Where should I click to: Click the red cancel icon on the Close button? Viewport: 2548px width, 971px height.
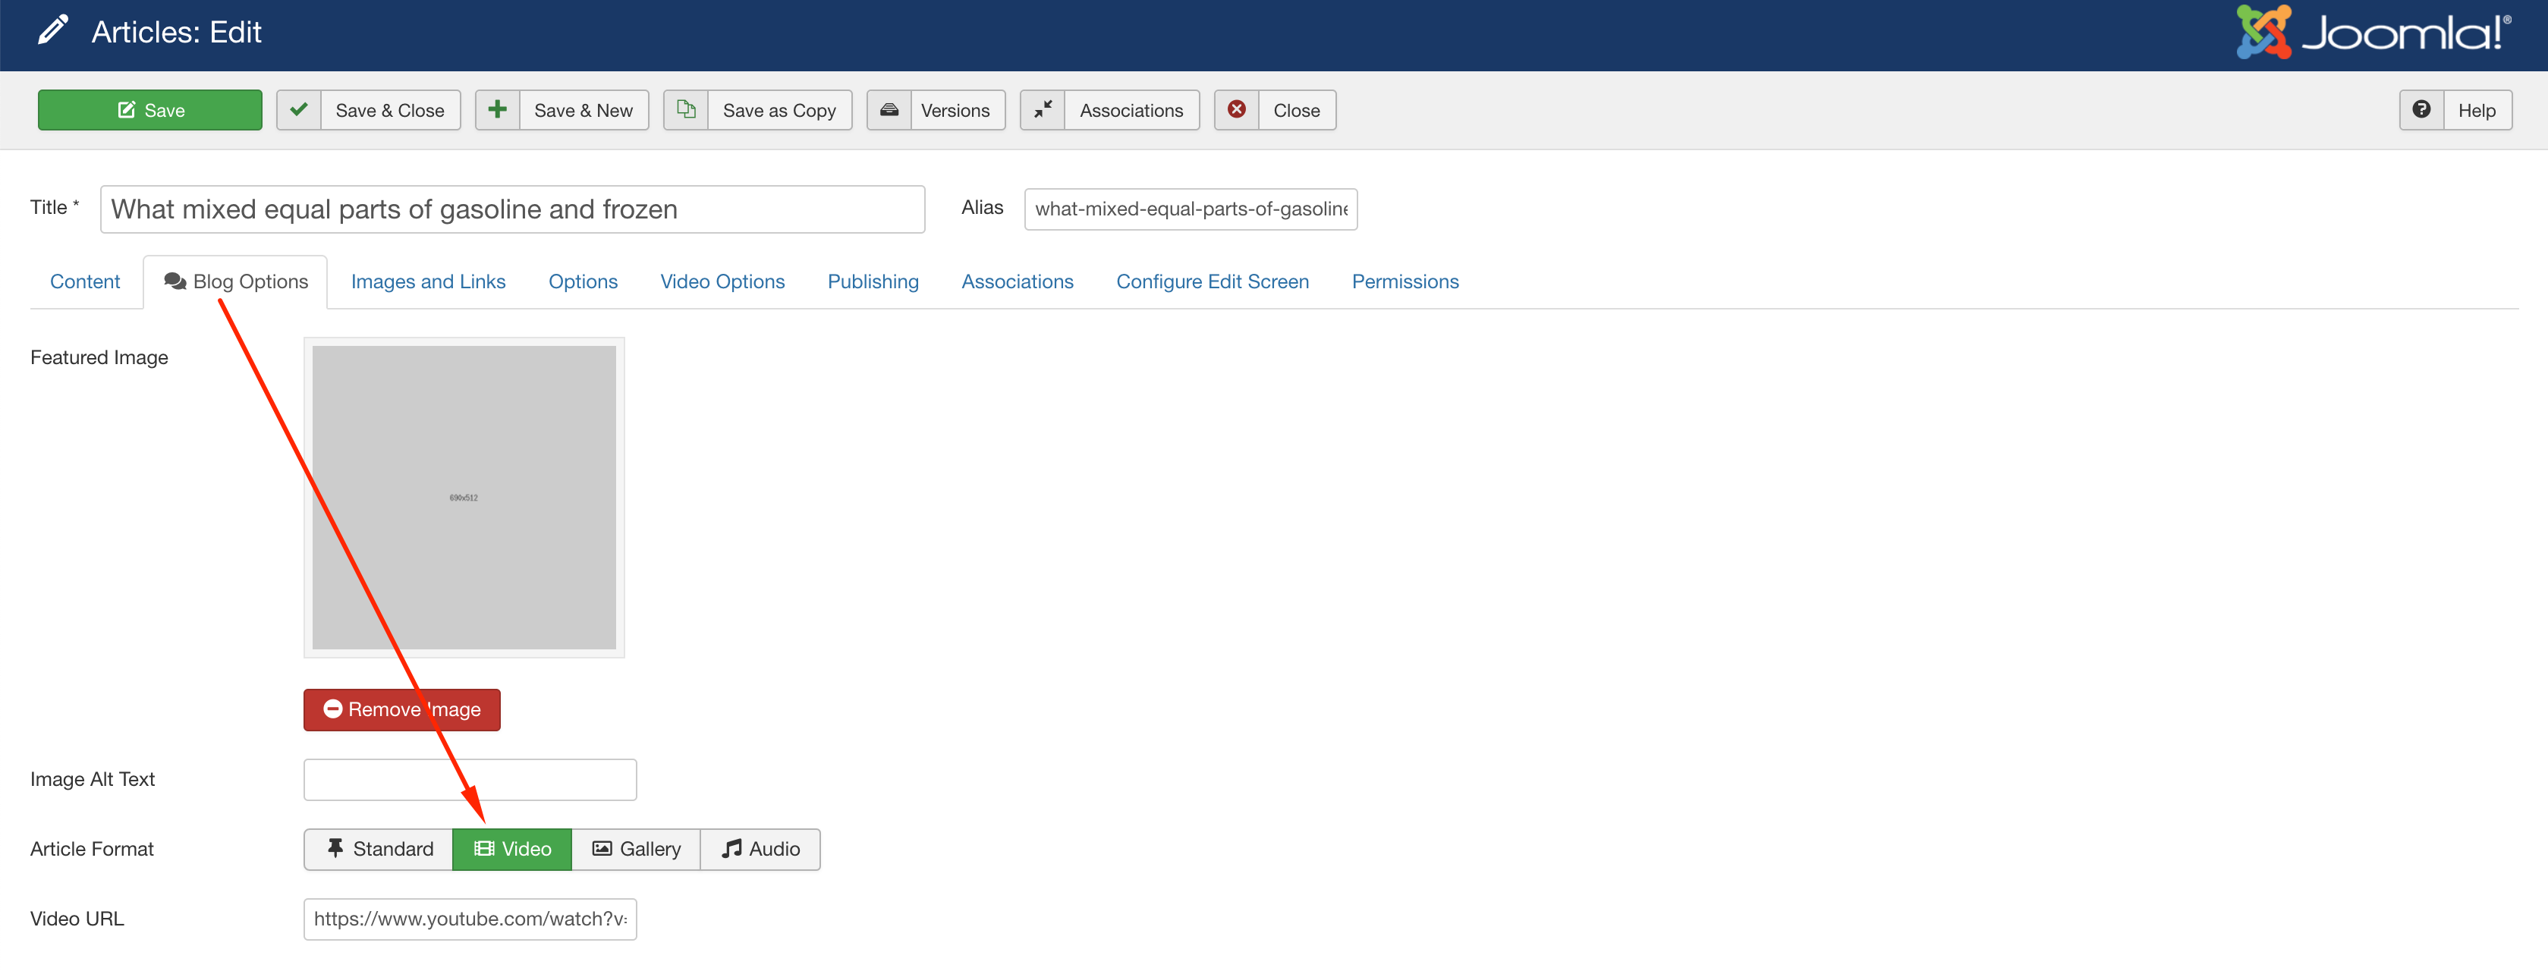coord(1236,110)
